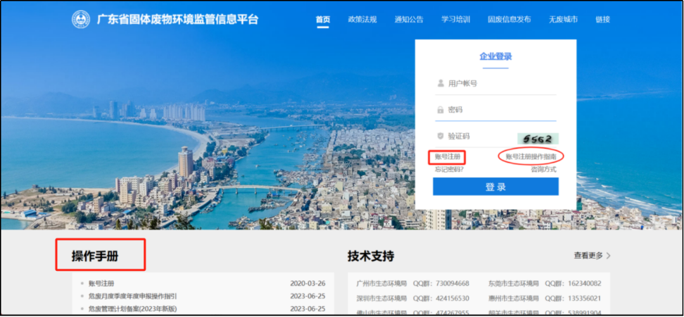Go to the 首页 tab
The width and height of the screenshot is (684, 317).
[323, 20]
